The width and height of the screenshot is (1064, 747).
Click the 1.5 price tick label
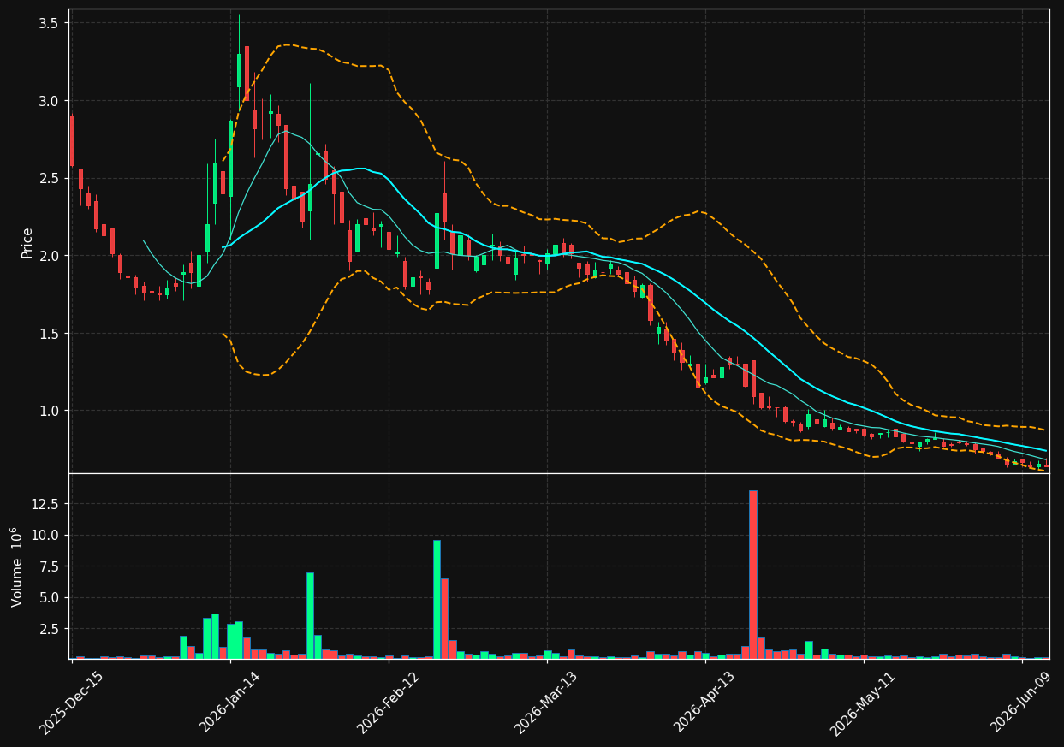tap(49, 333)
